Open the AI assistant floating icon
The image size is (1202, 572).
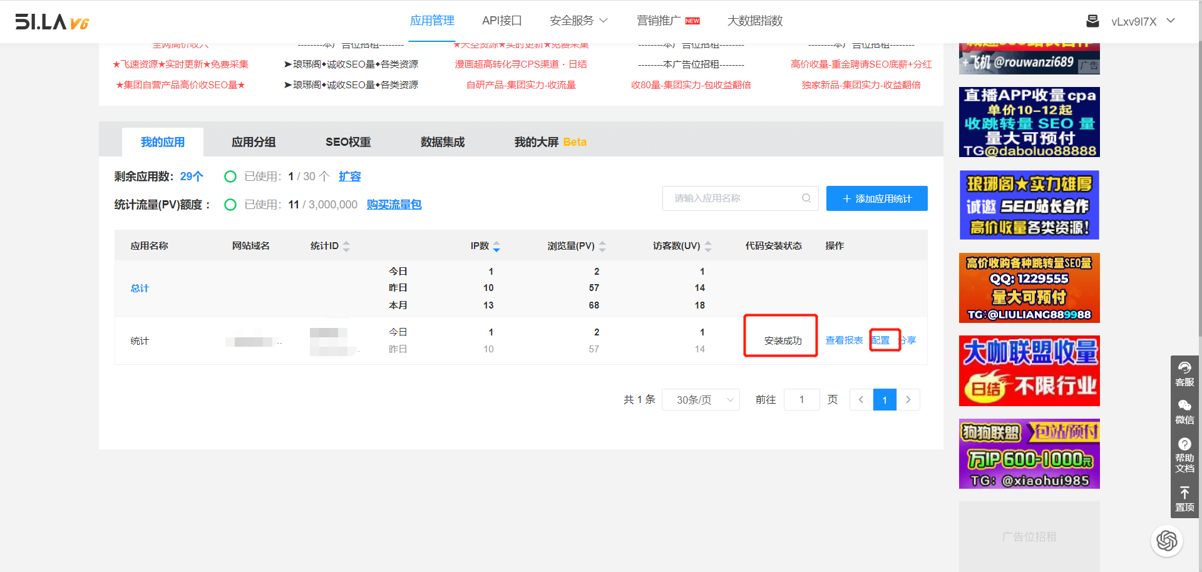[x=1167, y=540]
